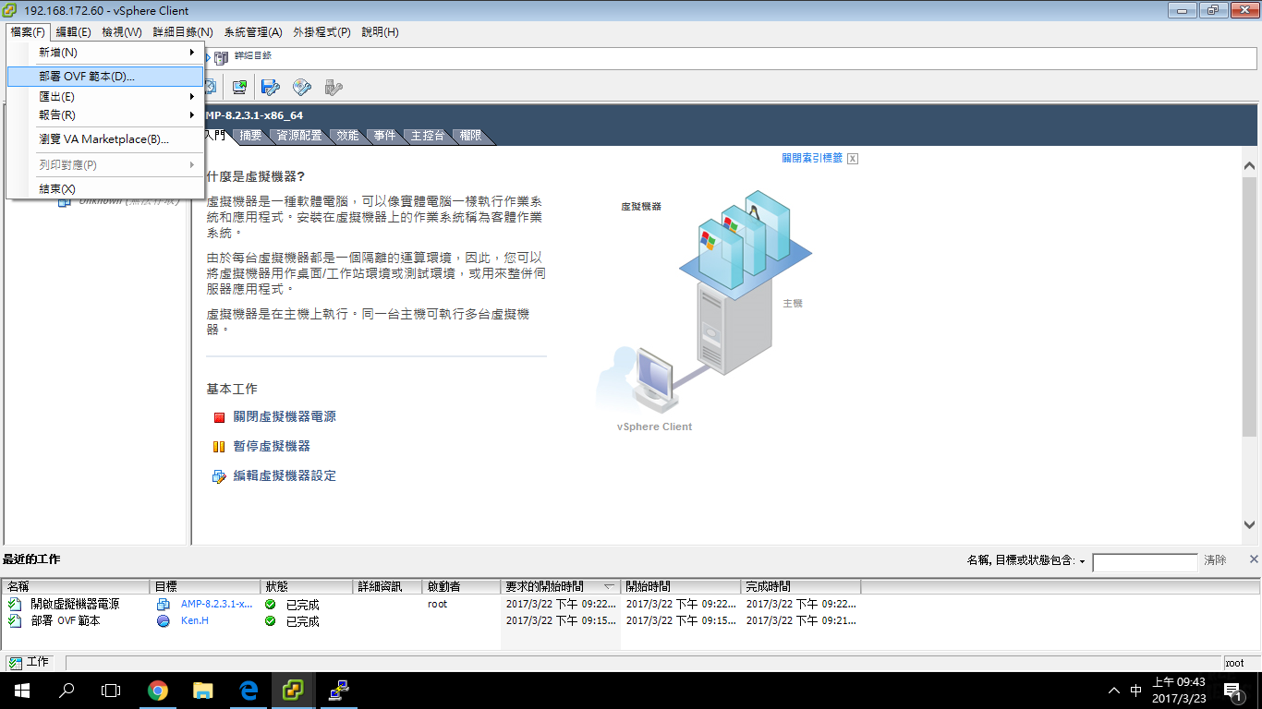Switch to the 摘要 tab

pyautogui.click(x=250, y=136)
